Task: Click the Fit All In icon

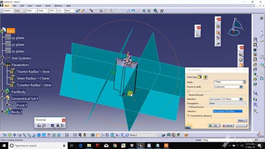Action: click(x=10, y=135)
